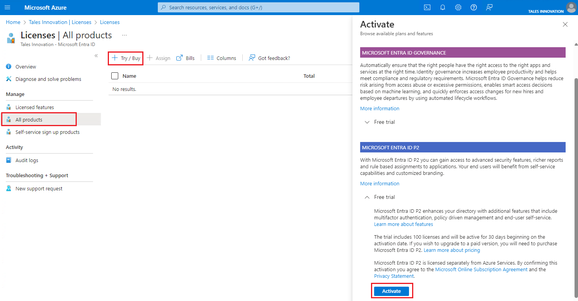This screenshot has height=301, width=578.
Task: Open the Tales Innovation account avatar
Action: click(571, 7)
